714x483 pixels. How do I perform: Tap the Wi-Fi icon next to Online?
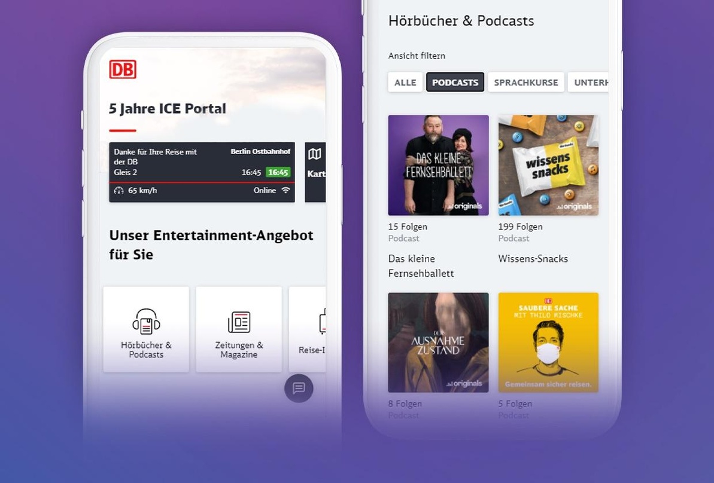point(285,190)
